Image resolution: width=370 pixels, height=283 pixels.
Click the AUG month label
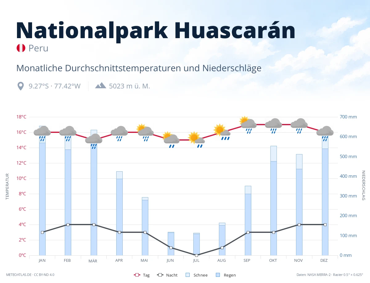point(221,261)
